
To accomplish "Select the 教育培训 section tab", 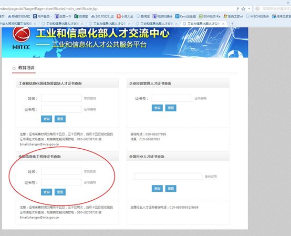I will click(24, 68).
